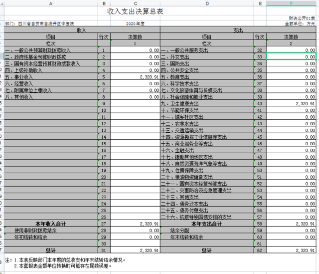Click the department cell 四川省自贡市自流井区中医院
319x274 pixels.
pos(40,23)
